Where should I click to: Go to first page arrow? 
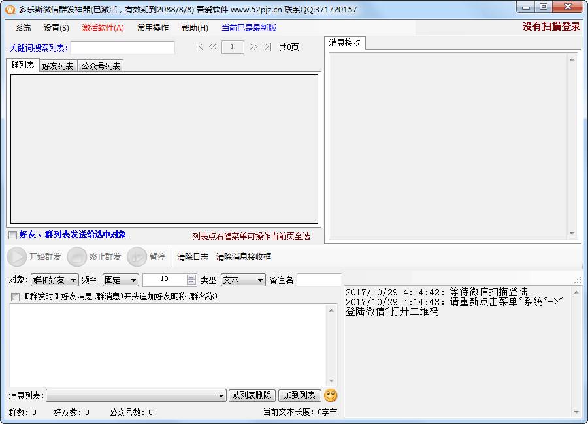tap(200, 47)
